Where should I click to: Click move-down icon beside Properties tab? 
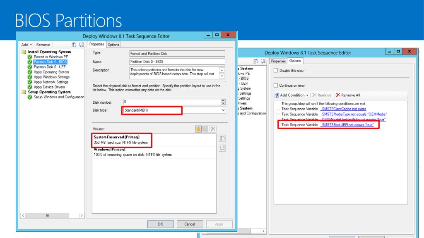coord(81,45)
